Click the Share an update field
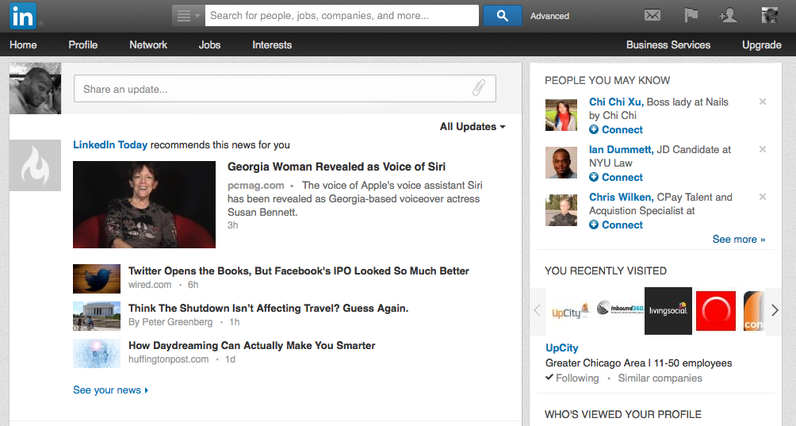Screen dimensions: 796x426 tap(285, 88)
